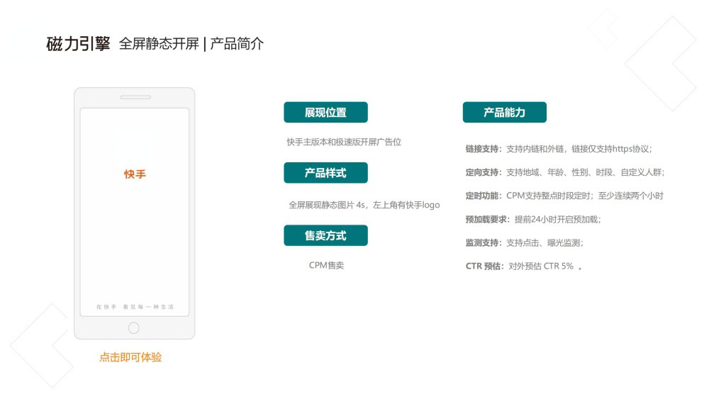This screenshot has height=399, width=709.
Task: Click the 链接支持 line about https协议
Action: (559, 149)
